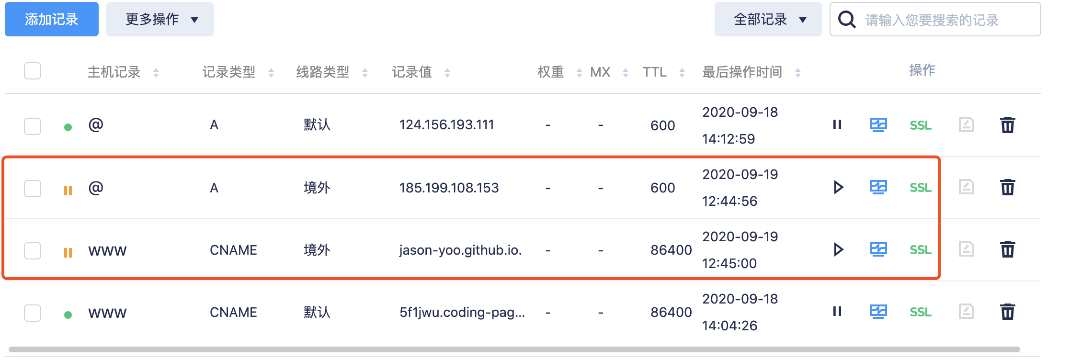This screenshot has width=1070, height=360.
Task: Expand the 全部记录 filter dropdown
Action: click(x=768, y=20)
